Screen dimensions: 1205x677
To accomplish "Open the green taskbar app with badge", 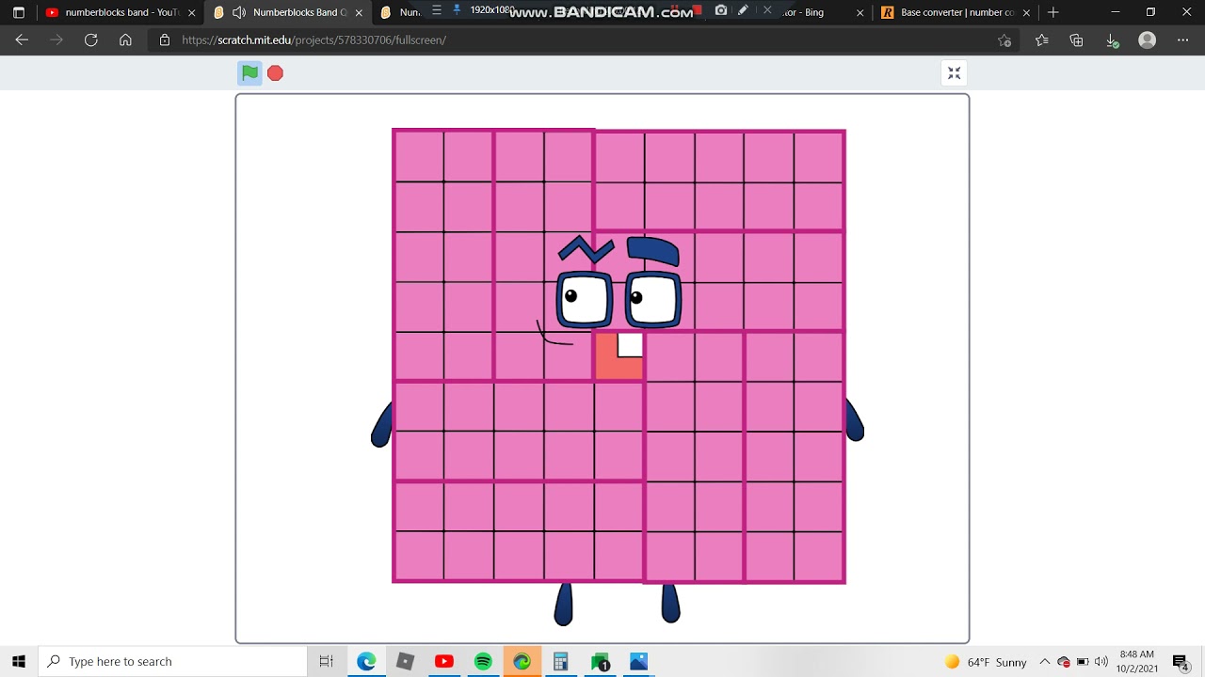I will [x=601, y=662].
